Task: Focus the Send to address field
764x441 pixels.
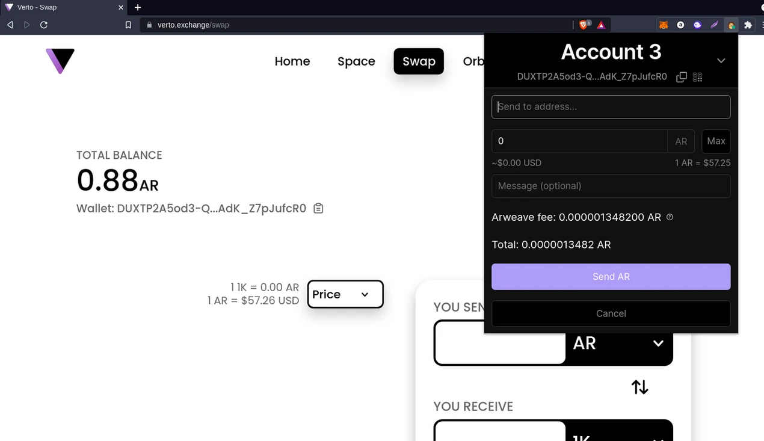Action: pos(611,106)
